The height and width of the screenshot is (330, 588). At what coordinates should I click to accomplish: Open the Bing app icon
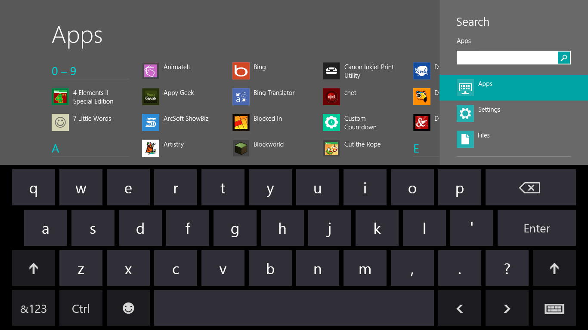pyautogui.click(x=241, y=71)
